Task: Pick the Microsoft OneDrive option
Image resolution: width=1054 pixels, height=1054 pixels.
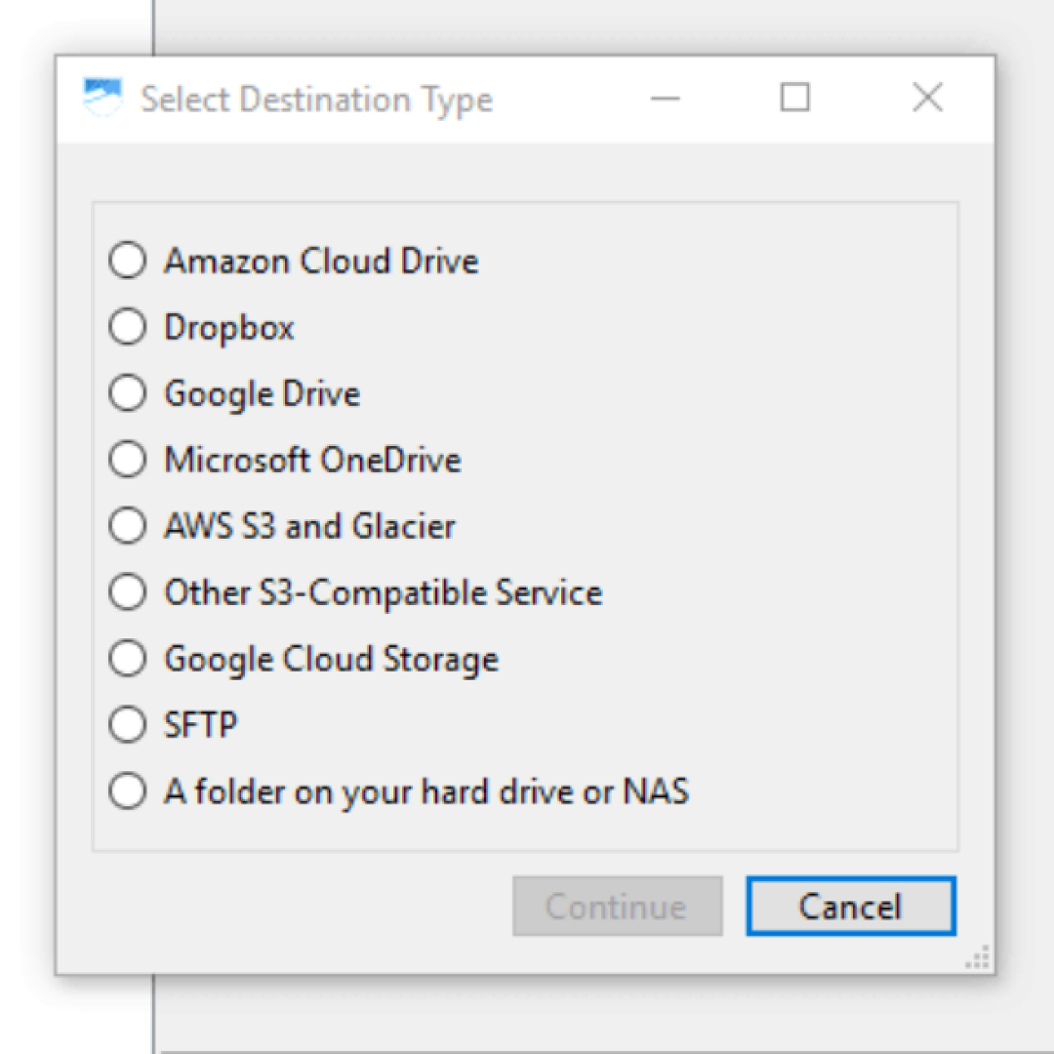Action: tap(127, 459)
